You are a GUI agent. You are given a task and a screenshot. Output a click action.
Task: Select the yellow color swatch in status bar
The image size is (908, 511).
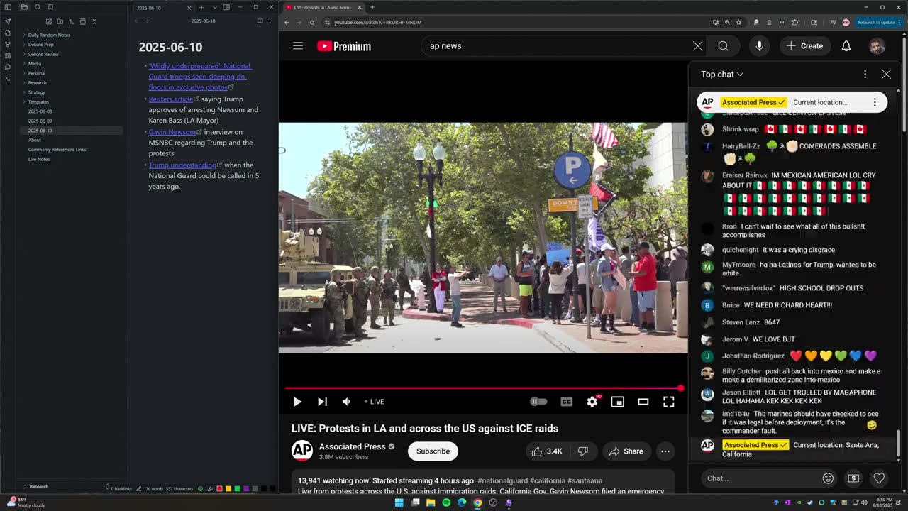[x=228, y=489]
